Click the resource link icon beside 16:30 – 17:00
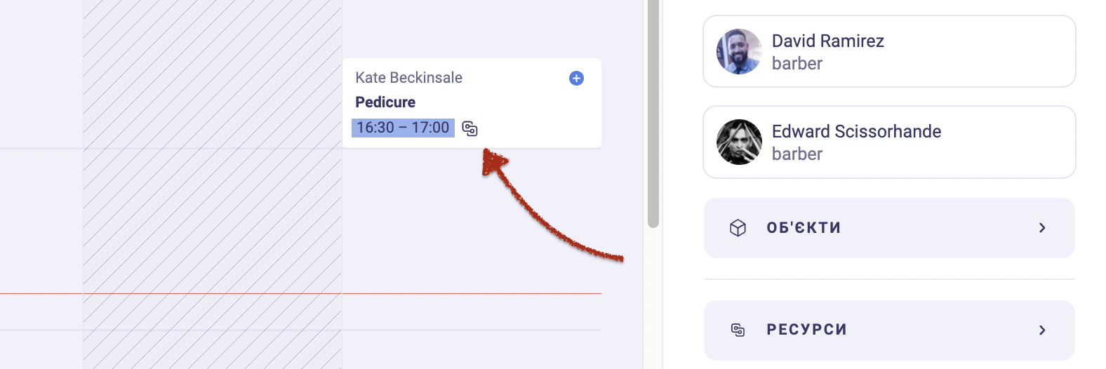The height and width of the screenshot is (369, 1106). click(470, 128)
